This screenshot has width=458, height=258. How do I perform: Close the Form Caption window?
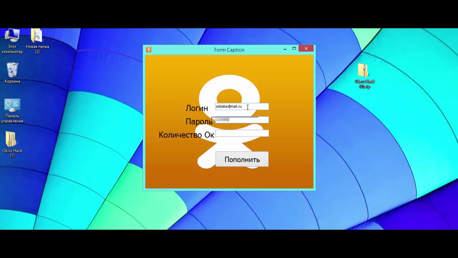[x=306, y=49]
